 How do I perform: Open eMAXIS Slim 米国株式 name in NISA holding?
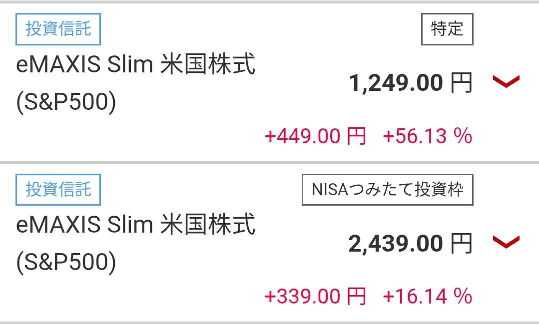click(136, 226)
